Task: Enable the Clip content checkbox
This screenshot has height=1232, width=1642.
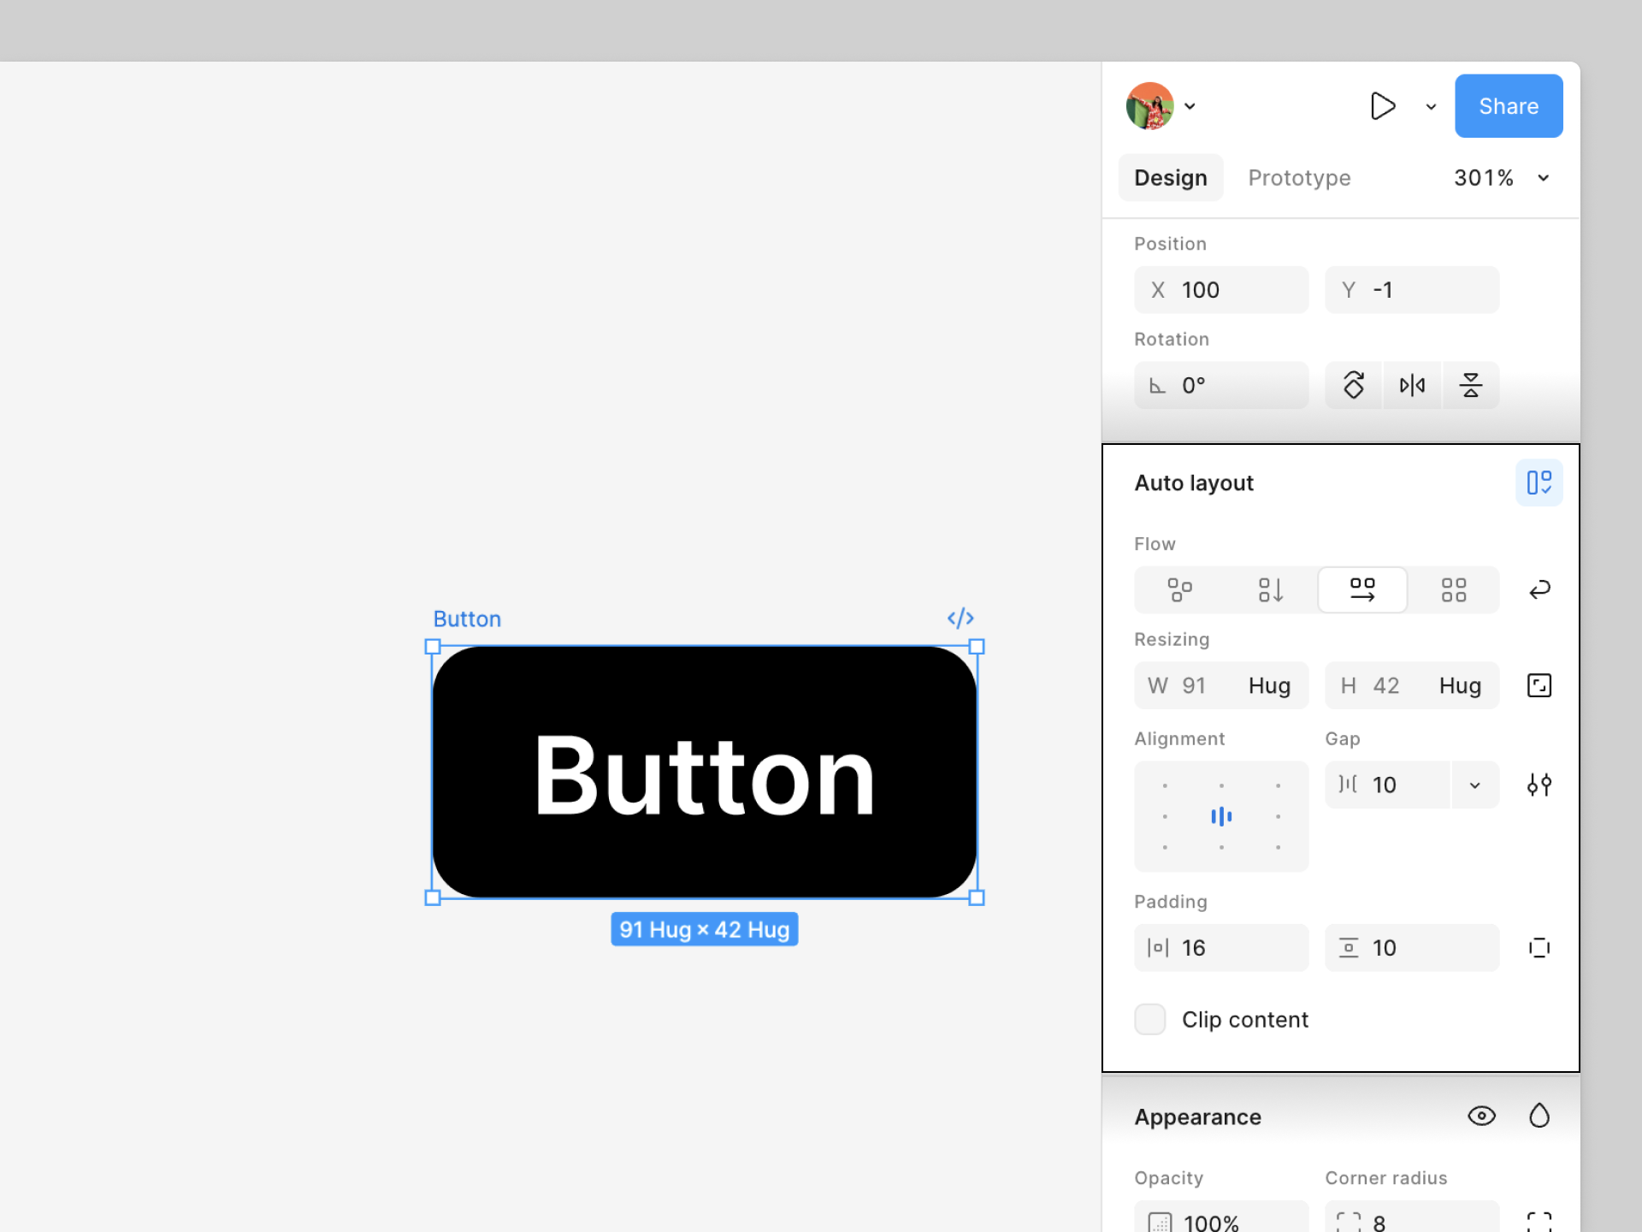Action: [1150, 1020]
